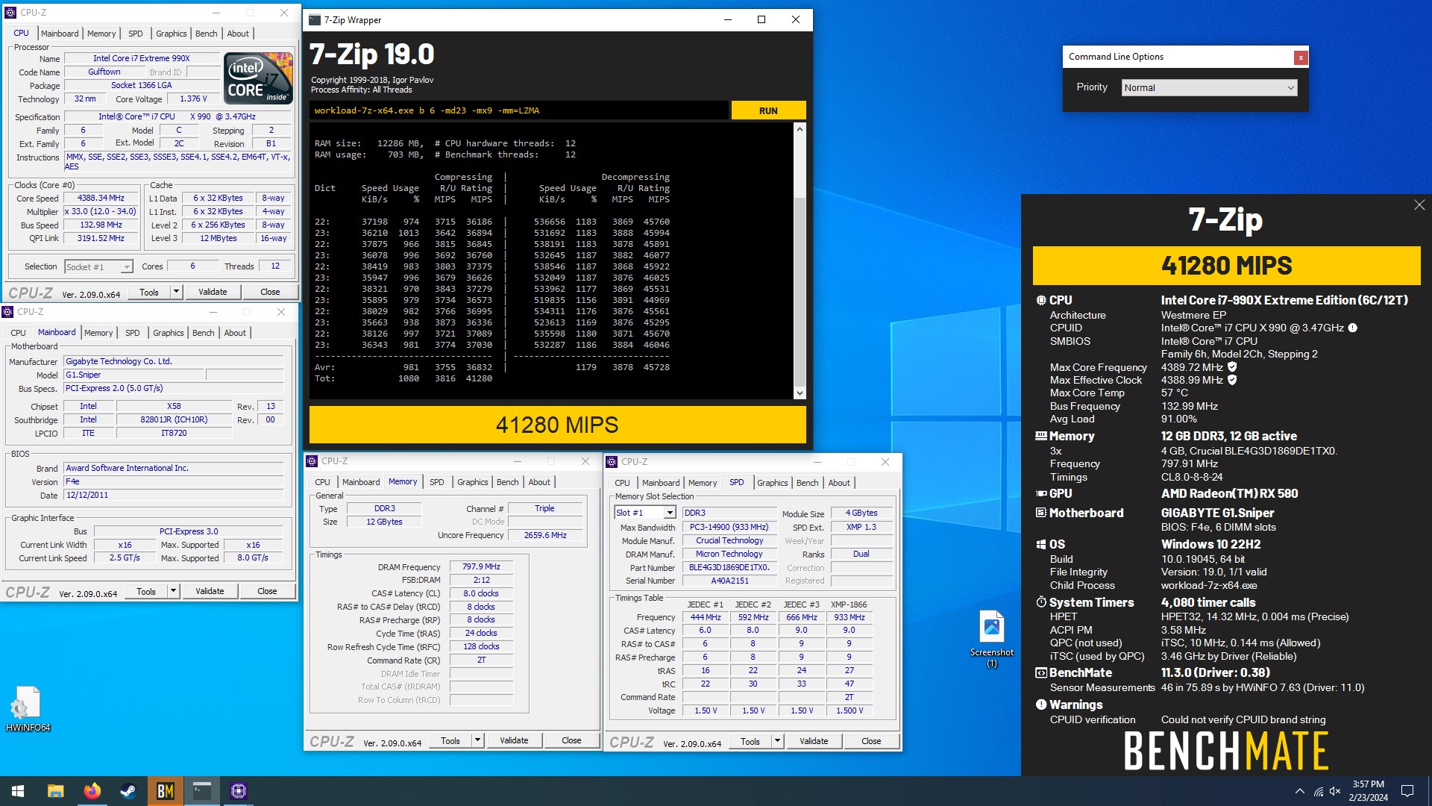Open the Windows notification center
1432x806 pixels.
1407,791
